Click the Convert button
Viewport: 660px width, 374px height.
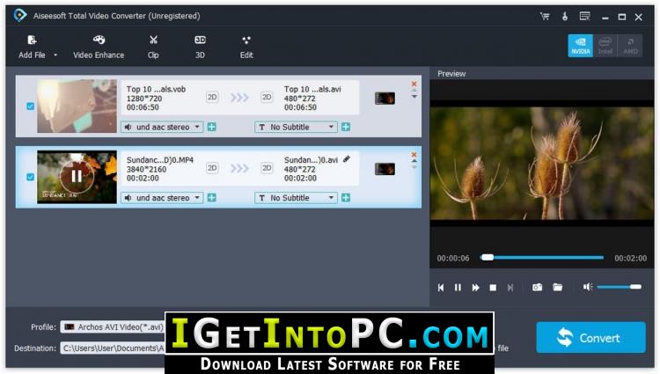pyautogui.click(x=590, y=337)
